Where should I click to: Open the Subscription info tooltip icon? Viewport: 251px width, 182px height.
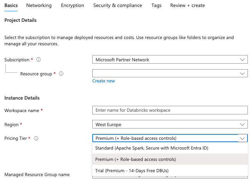pyautogui.click(x=38, y=60)
